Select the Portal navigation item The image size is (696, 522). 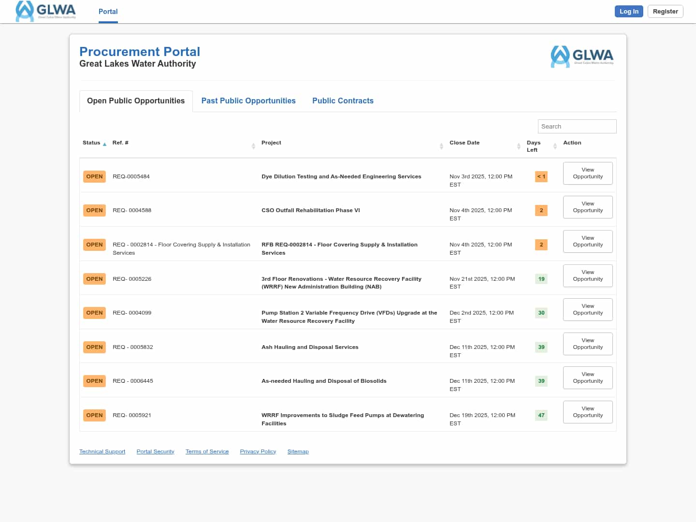point(108,12)
